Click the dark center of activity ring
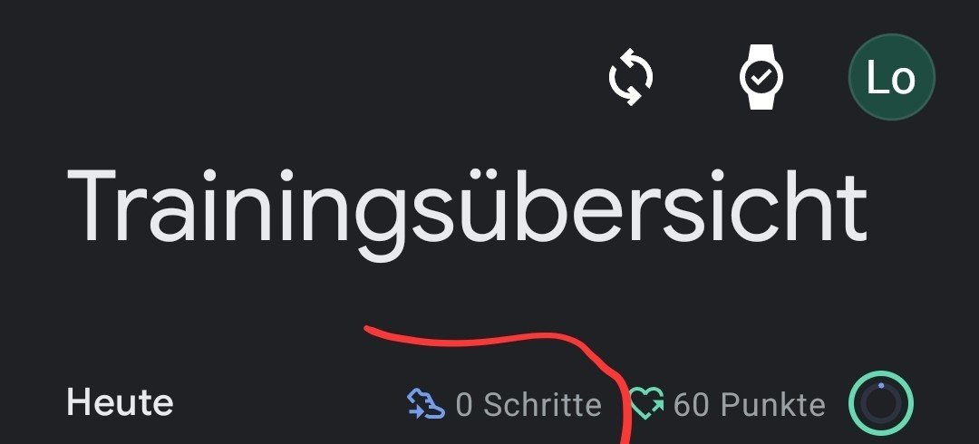 coord(881,406)
